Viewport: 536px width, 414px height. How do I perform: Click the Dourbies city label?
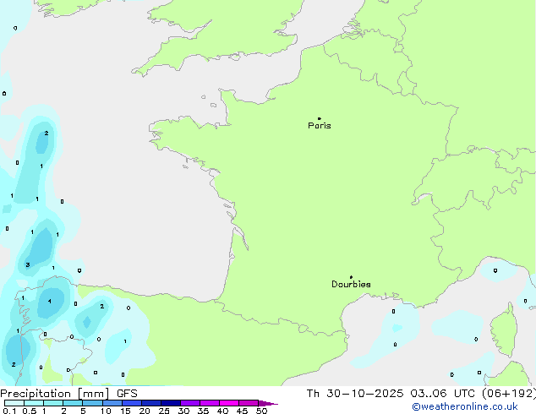351,284
